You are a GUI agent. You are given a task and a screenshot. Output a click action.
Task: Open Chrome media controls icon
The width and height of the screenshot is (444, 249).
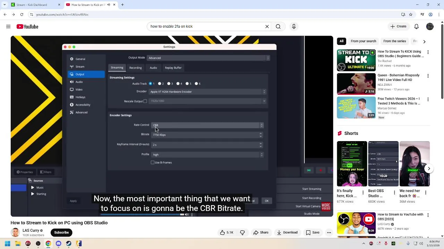(422, 15)
